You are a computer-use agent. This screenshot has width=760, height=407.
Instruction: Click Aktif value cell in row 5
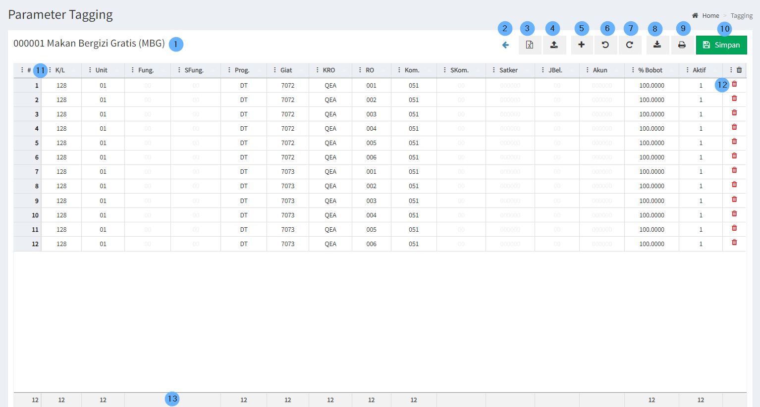pyautogui.click(x=700, y=143)
